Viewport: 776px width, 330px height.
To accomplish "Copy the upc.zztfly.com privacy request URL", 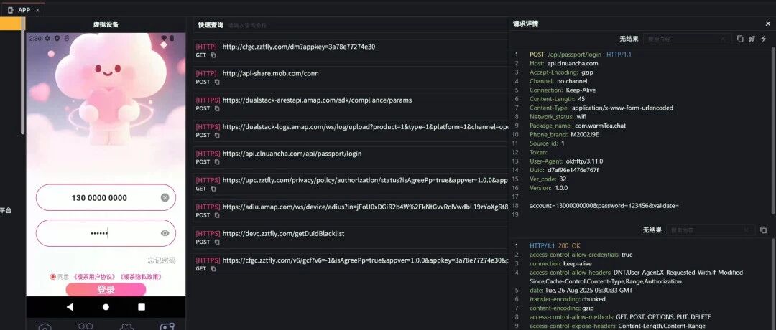I will click(x=213, y=189).
